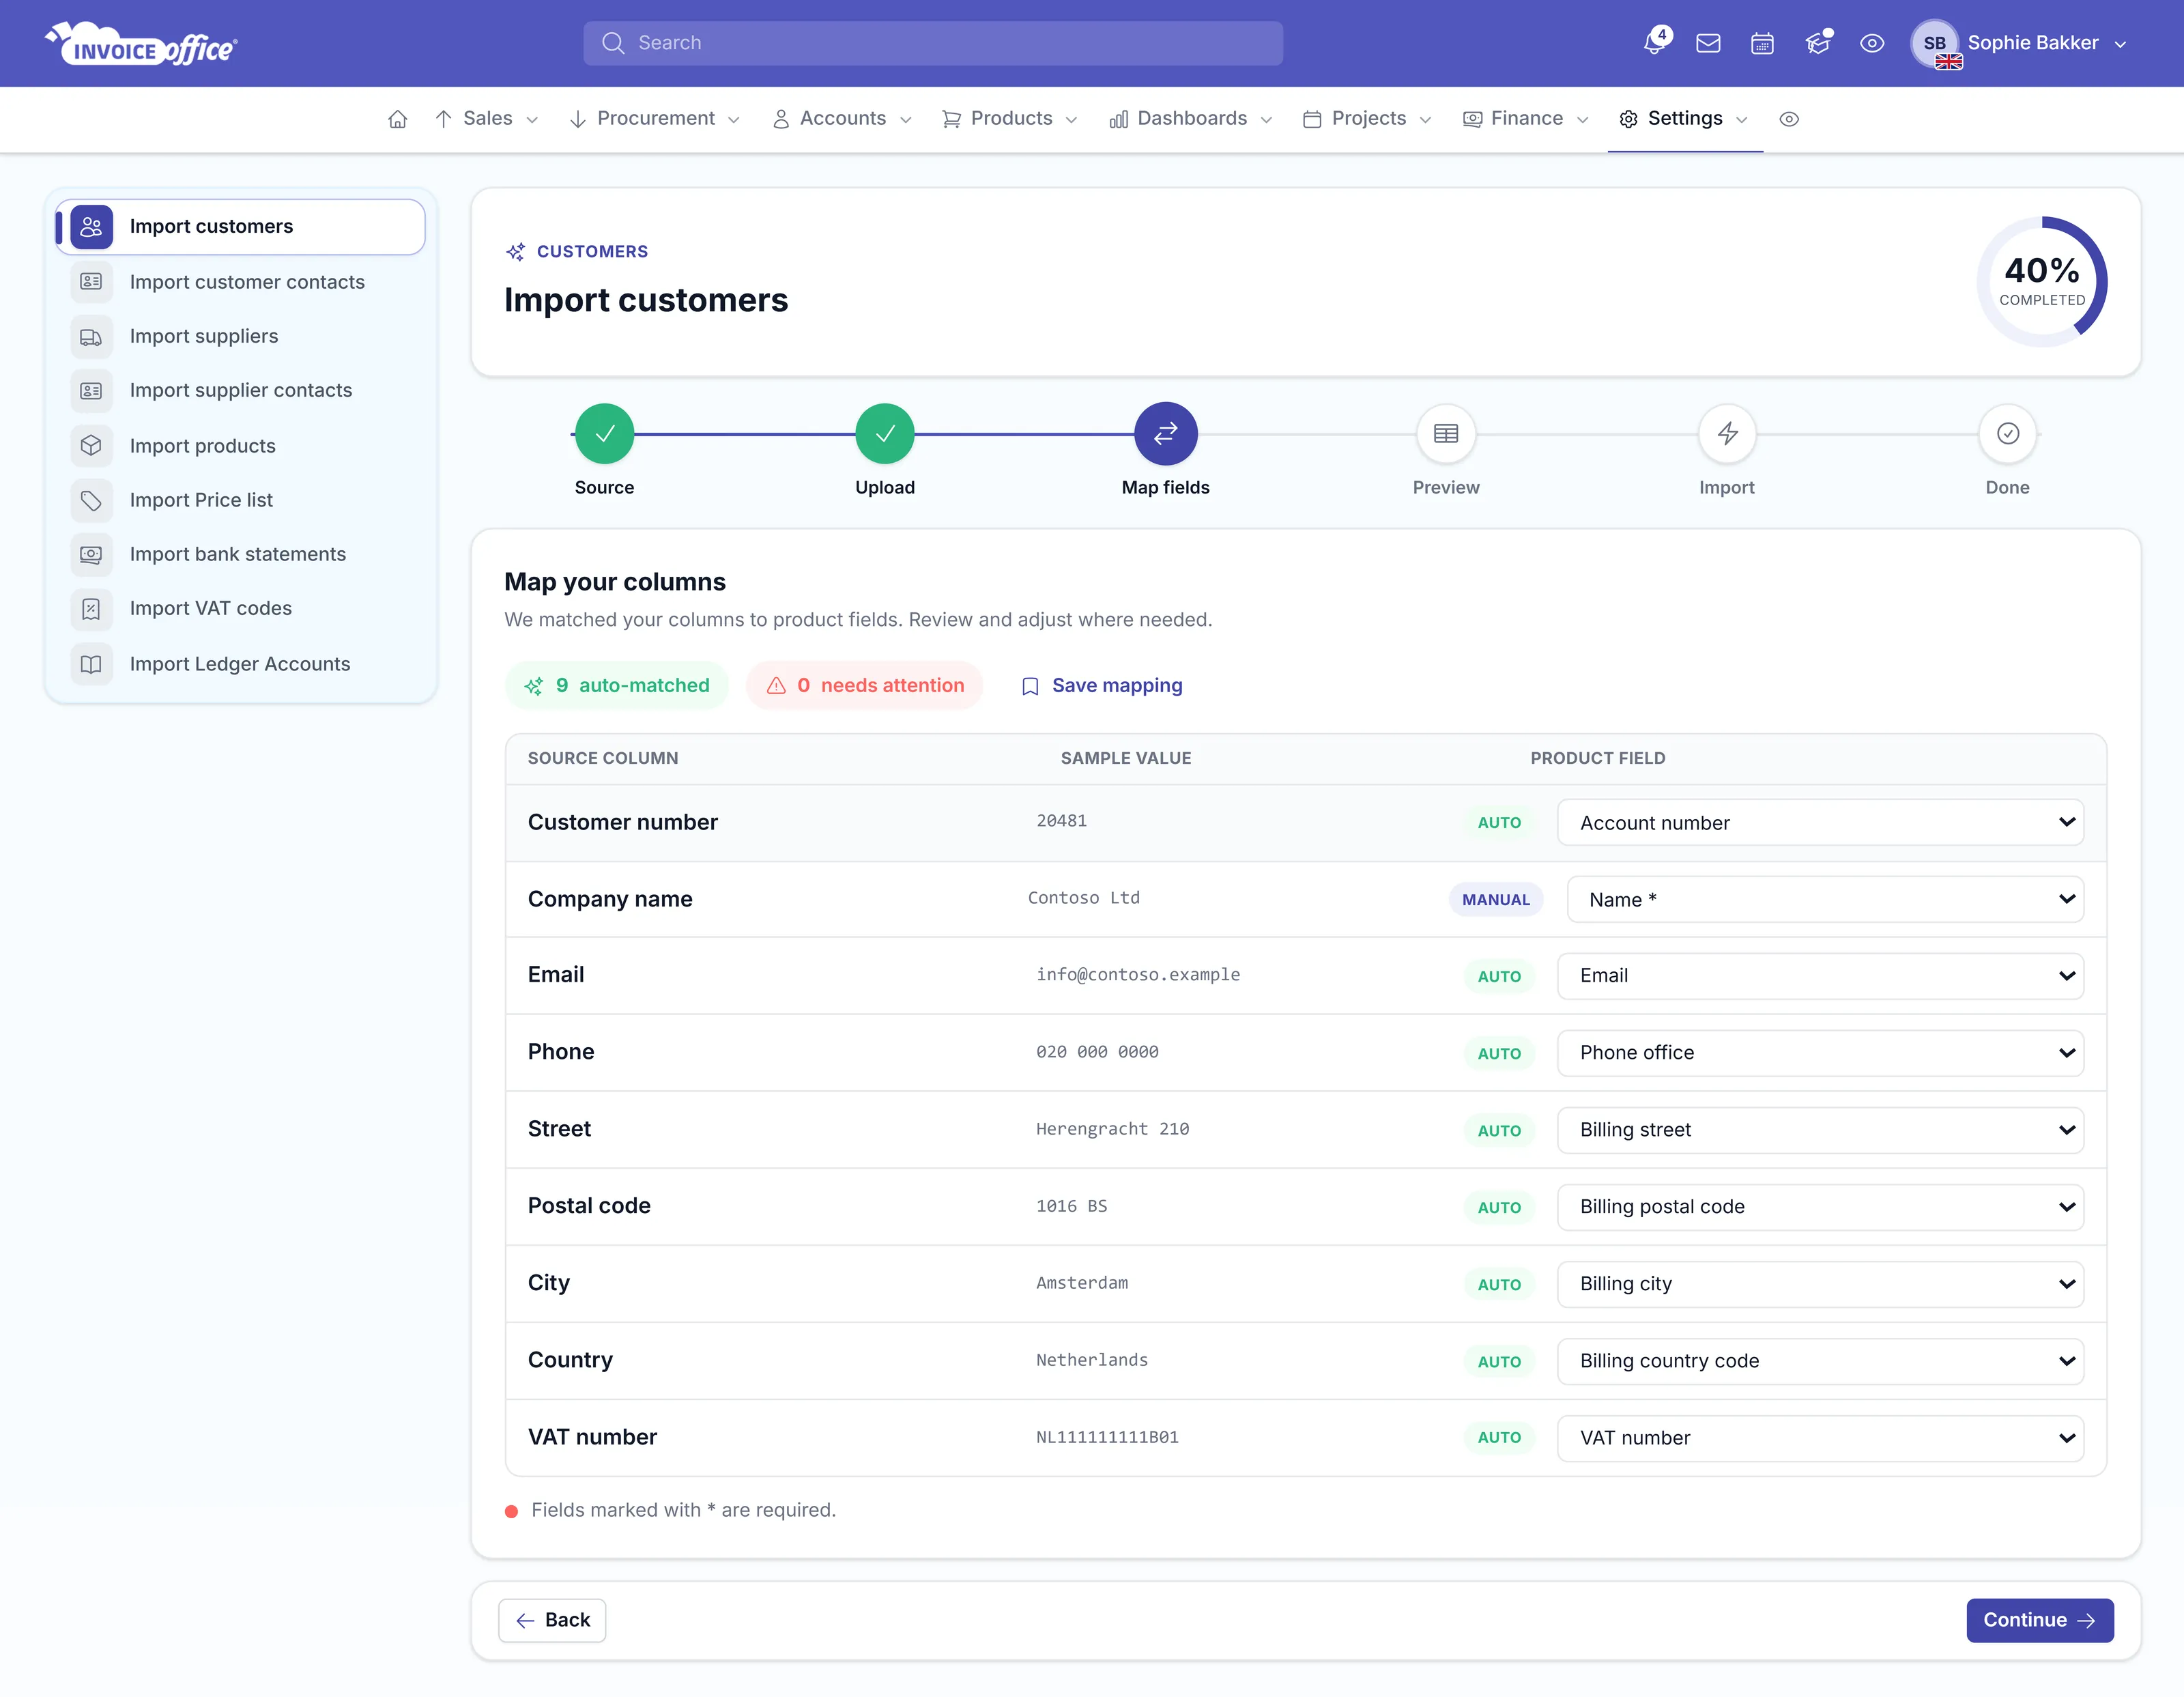Open the Sales menu

click(x=487, y=119)
